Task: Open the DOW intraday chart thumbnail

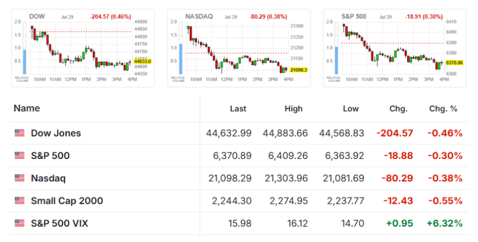Action: click(x=83, y=48)
